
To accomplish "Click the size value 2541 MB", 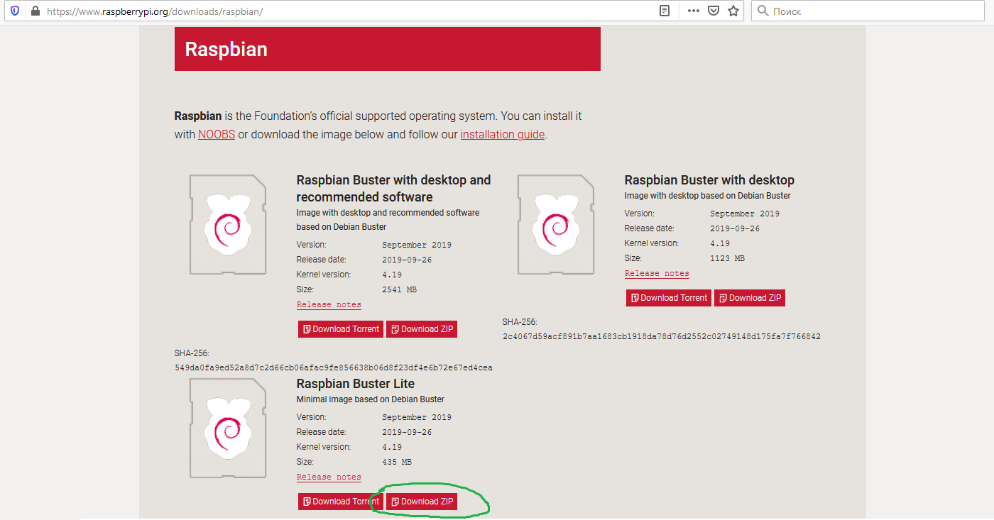I will click(399, 289).
